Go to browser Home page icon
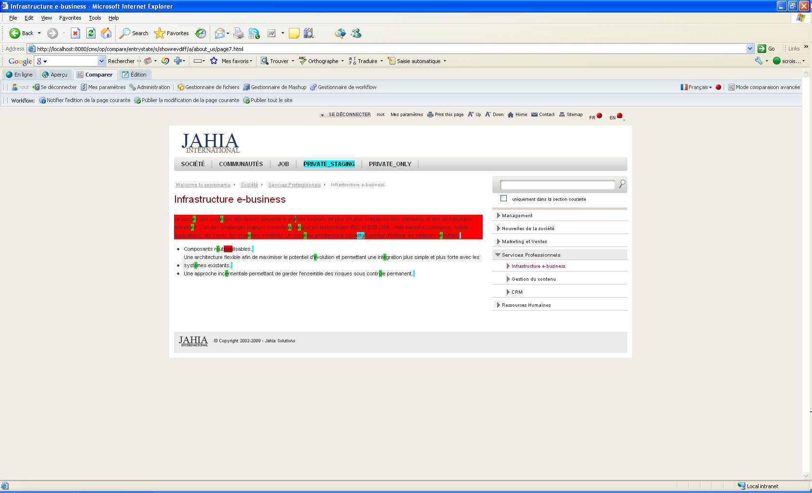 coord(106,33)
